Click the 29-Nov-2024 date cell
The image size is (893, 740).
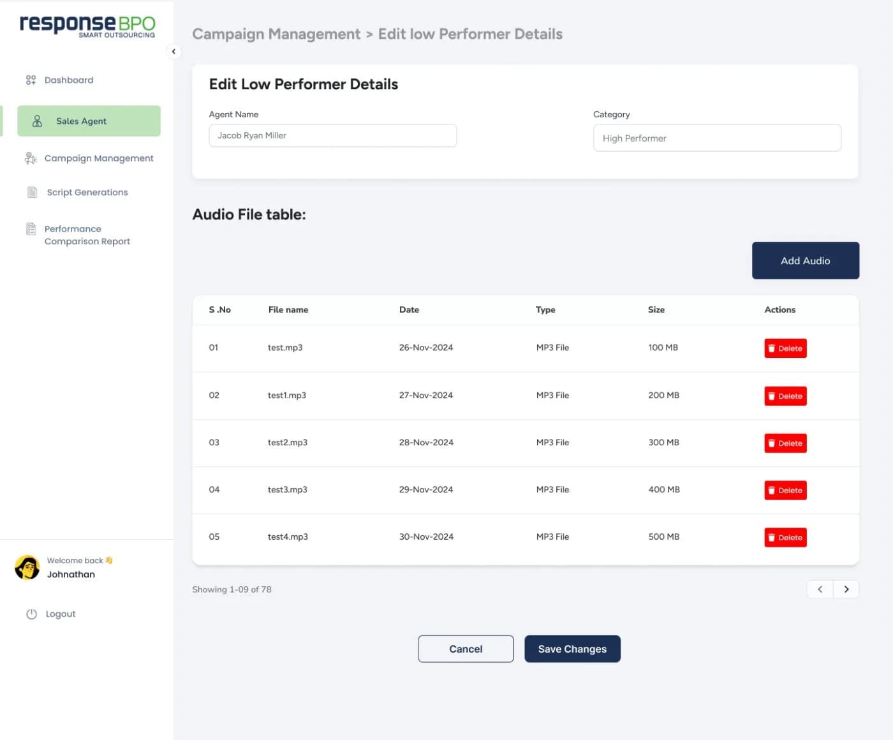pos(426,489)
